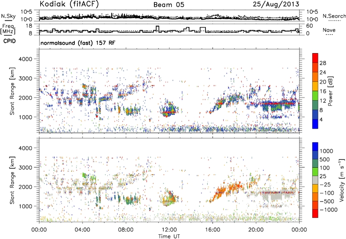The width and height of the screenshot is (346, 239).
Task: Click the '1000' tick on the Velocity panel
Action: tap(26, 206)
